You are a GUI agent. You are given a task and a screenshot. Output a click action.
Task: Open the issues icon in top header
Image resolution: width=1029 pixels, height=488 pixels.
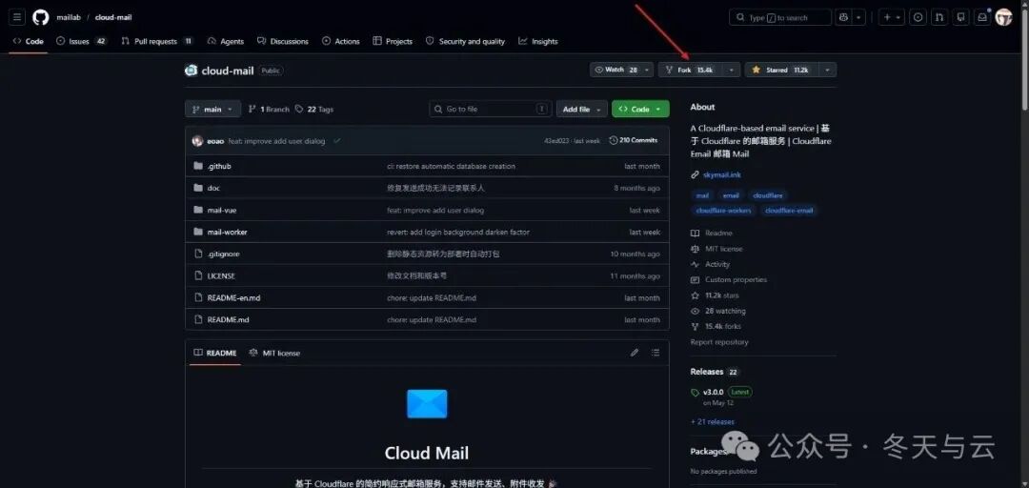click(x=918, y=17)
